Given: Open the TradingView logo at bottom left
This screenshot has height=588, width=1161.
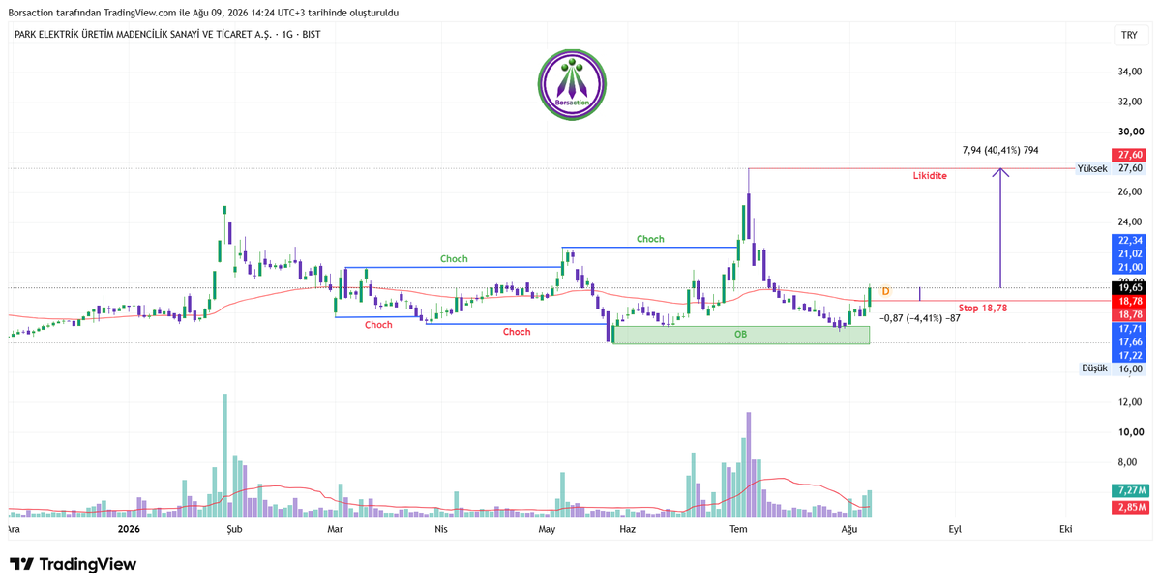Looking at the screenshot, I should pyautogui.click(x=74, y=564).
